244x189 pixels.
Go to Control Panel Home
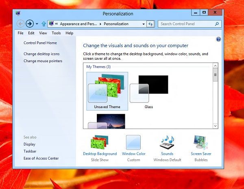coord(40,43)
